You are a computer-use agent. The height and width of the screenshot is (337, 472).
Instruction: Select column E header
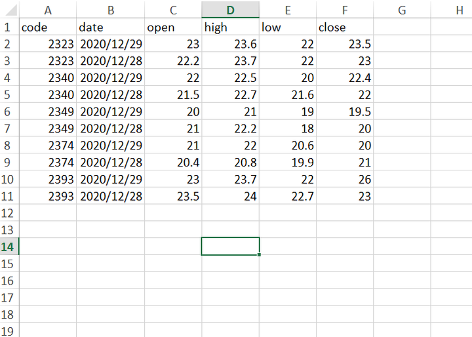288,10
